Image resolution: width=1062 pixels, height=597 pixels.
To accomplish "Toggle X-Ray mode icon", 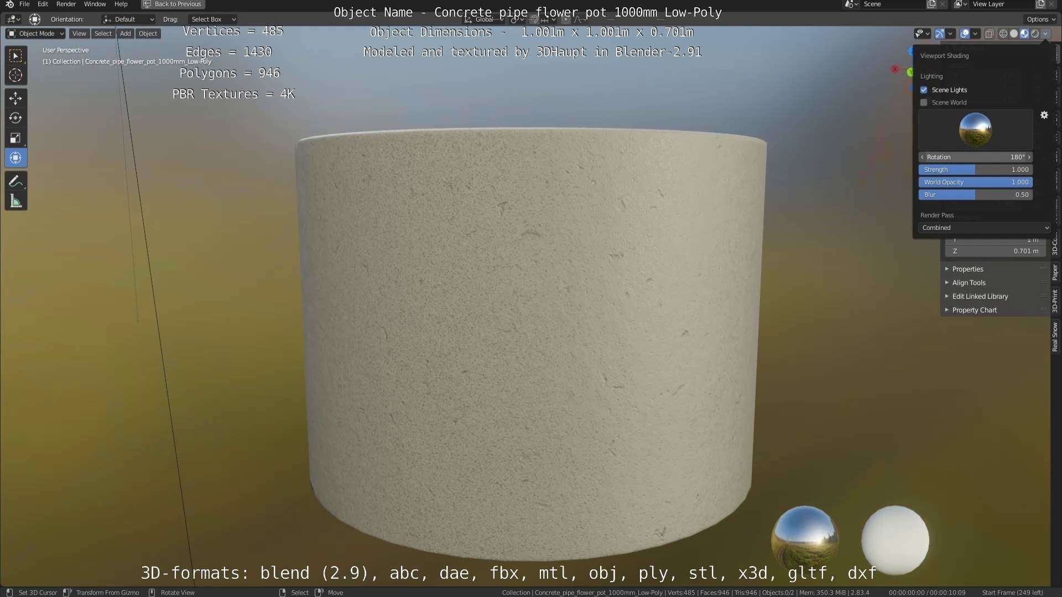I will (x=989, y=34).
